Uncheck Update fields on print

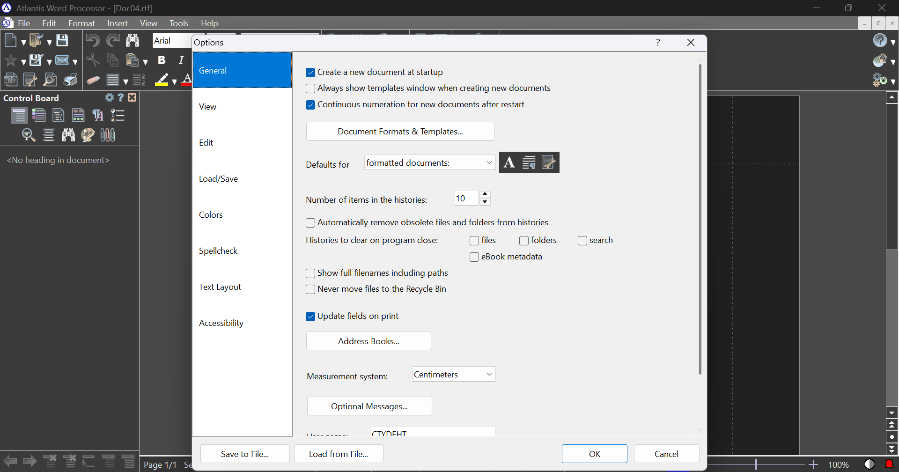pos(310,317)
